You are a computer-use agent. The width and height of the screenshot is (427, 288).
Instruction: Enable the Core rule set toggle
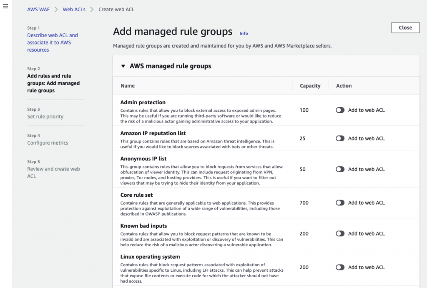click(x=340, y=203)
